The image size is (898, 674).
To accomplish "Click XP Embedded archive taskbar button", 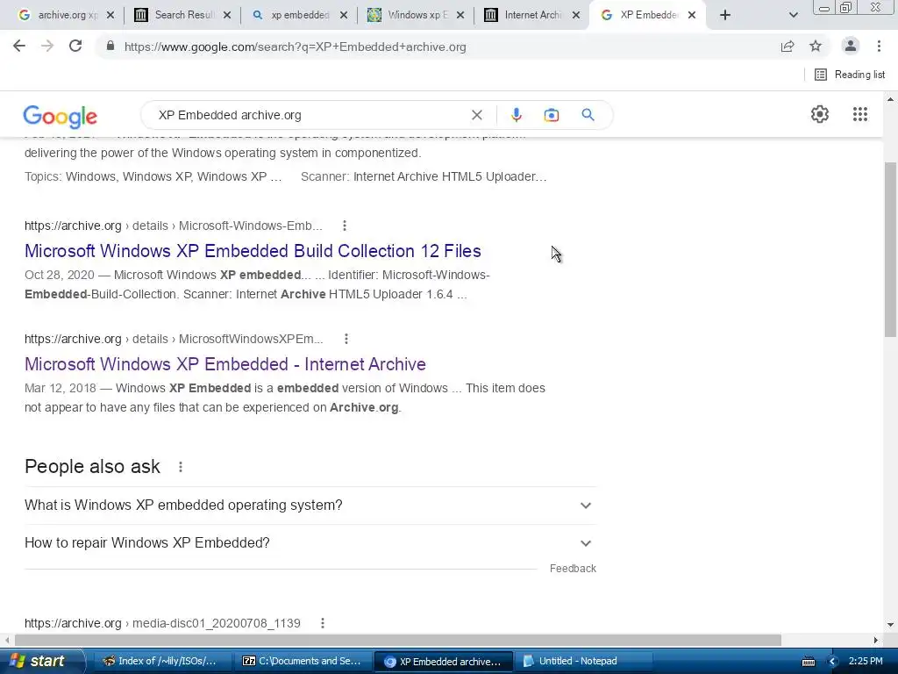I will (443, 661).
